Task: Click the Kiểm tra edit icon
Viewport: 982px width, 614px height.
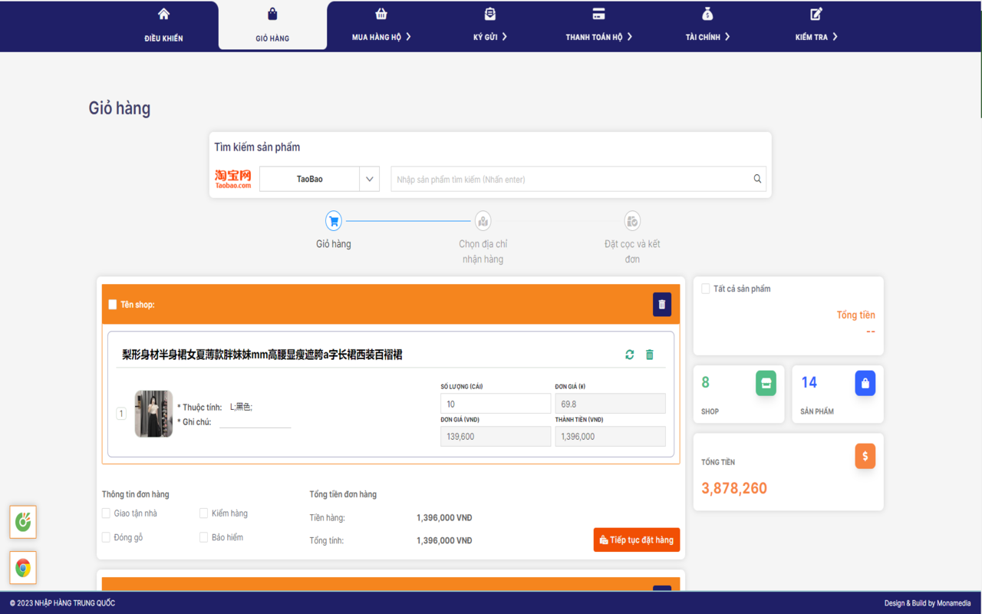Action: (816, 14)
